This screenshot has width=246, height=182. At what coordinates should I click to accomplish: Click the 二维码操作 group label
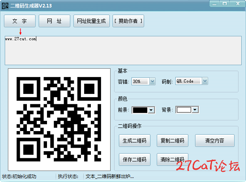click(x=130, y=126)
